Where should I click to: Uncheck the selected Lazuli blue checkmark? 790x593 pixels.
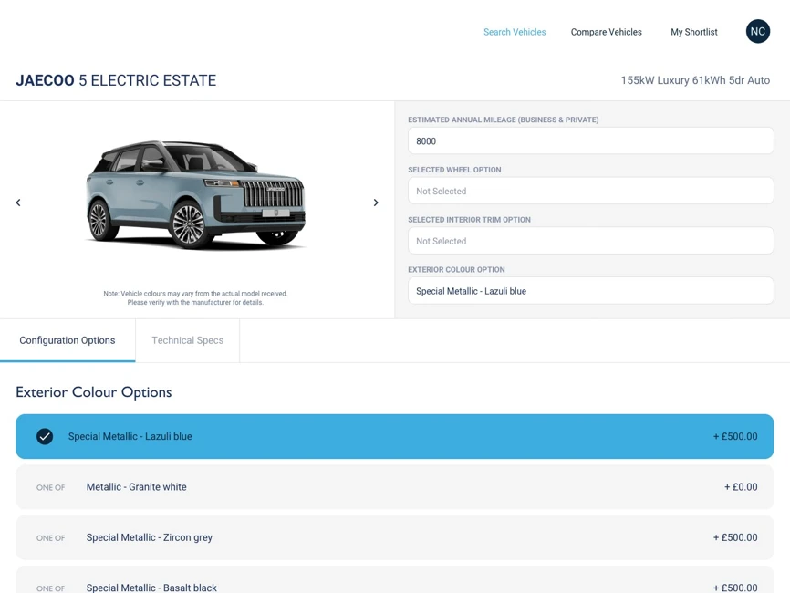pos(45,436)
